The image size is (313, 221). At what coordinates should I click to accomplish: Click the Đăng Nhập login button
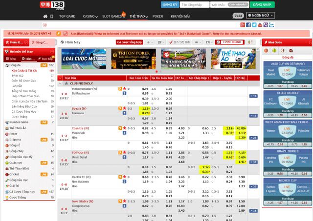click(x=262, y=4)
